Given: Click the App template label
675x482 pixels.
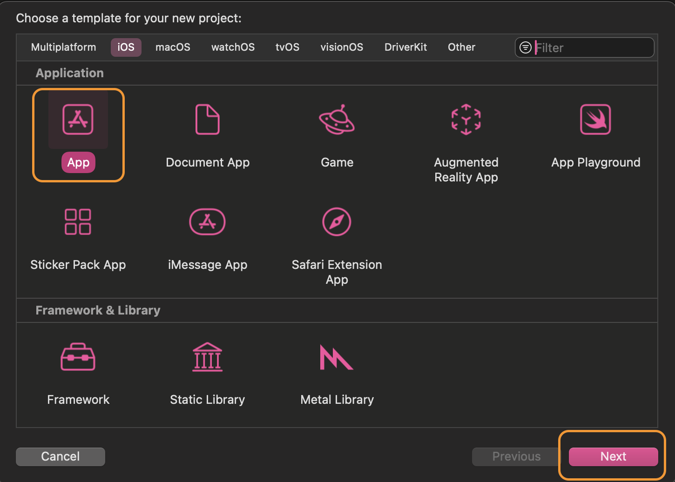Looking at the screenshot, I should (x=78, y=162).
